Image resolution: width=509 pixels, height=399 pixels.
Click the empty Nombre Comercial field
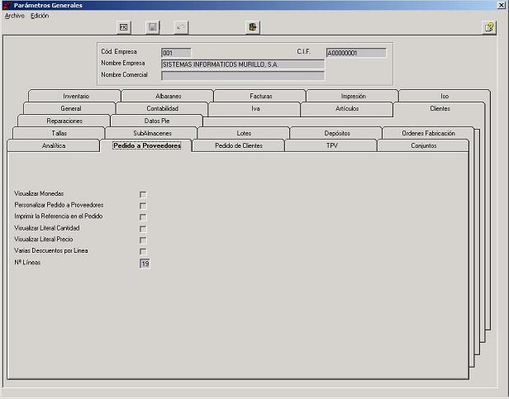[243, 76]
